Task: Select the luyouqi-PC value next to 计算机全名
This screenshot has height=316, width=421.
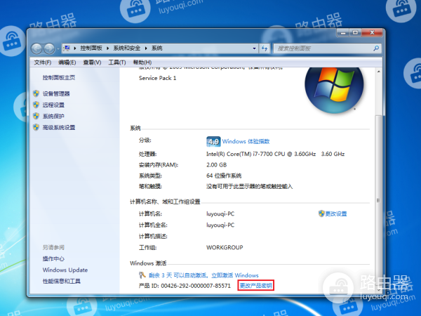Action: [x=220, y=225]
